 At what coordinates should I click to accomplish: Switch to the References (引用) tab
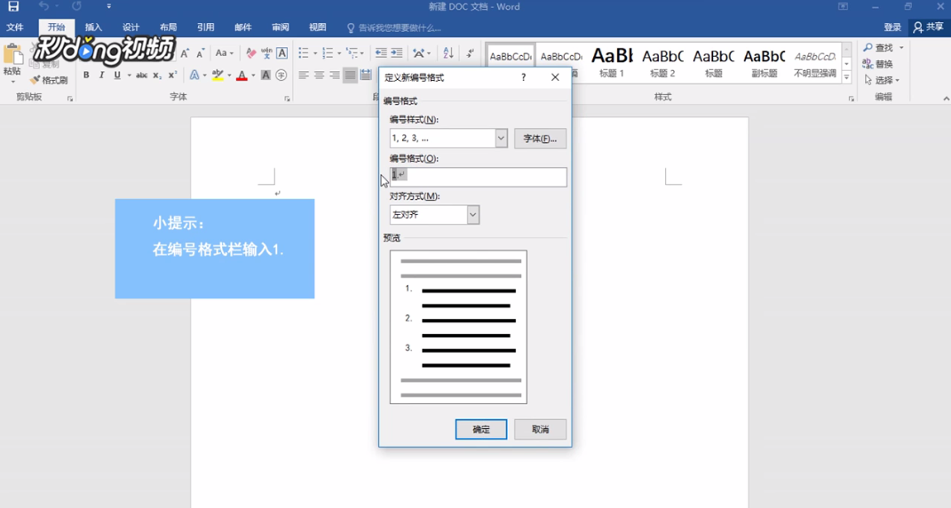pos(206,28)
